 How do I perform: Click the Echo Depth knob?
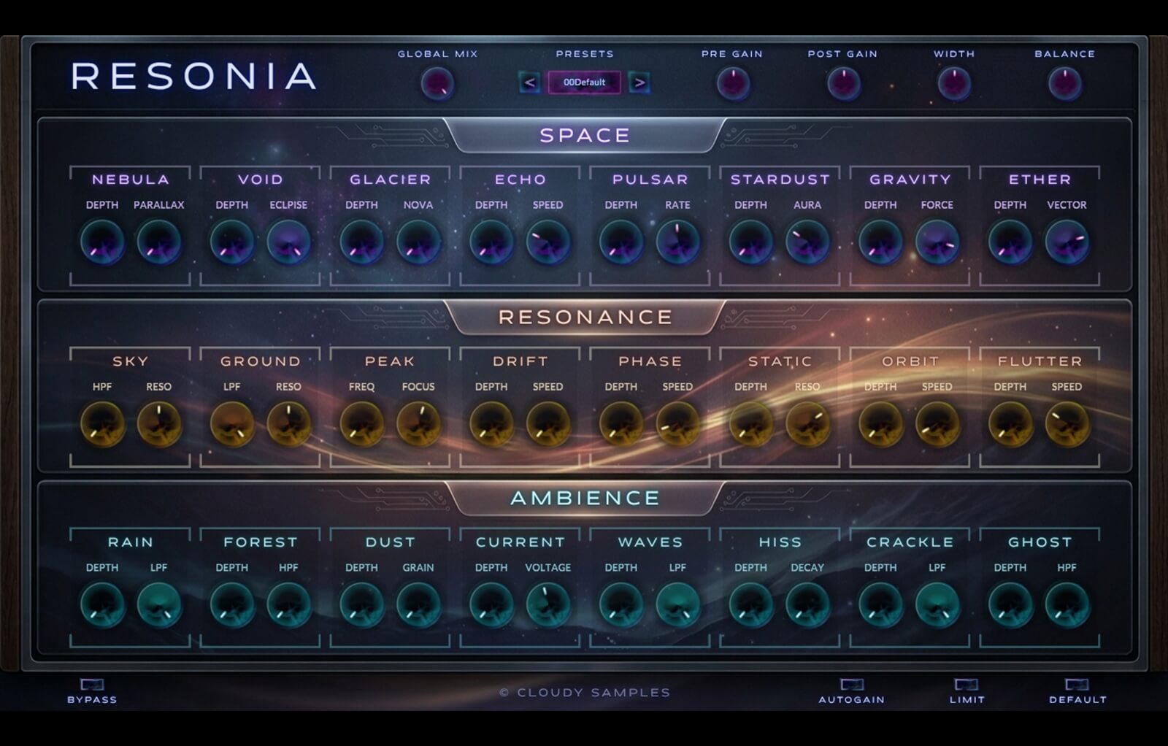tap(491, 242)
